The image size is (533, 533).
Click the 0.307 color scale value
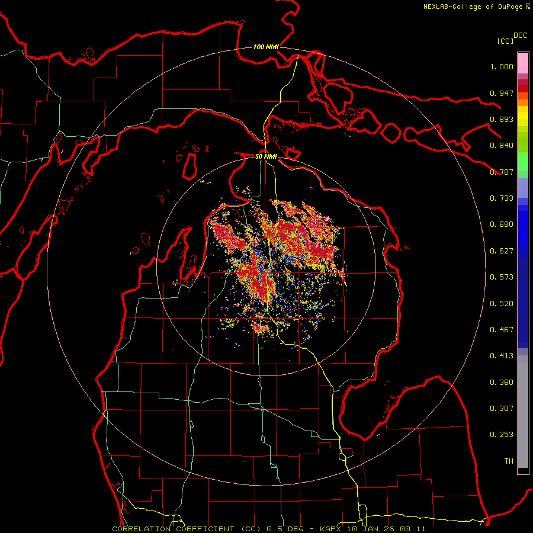(502, 409)
